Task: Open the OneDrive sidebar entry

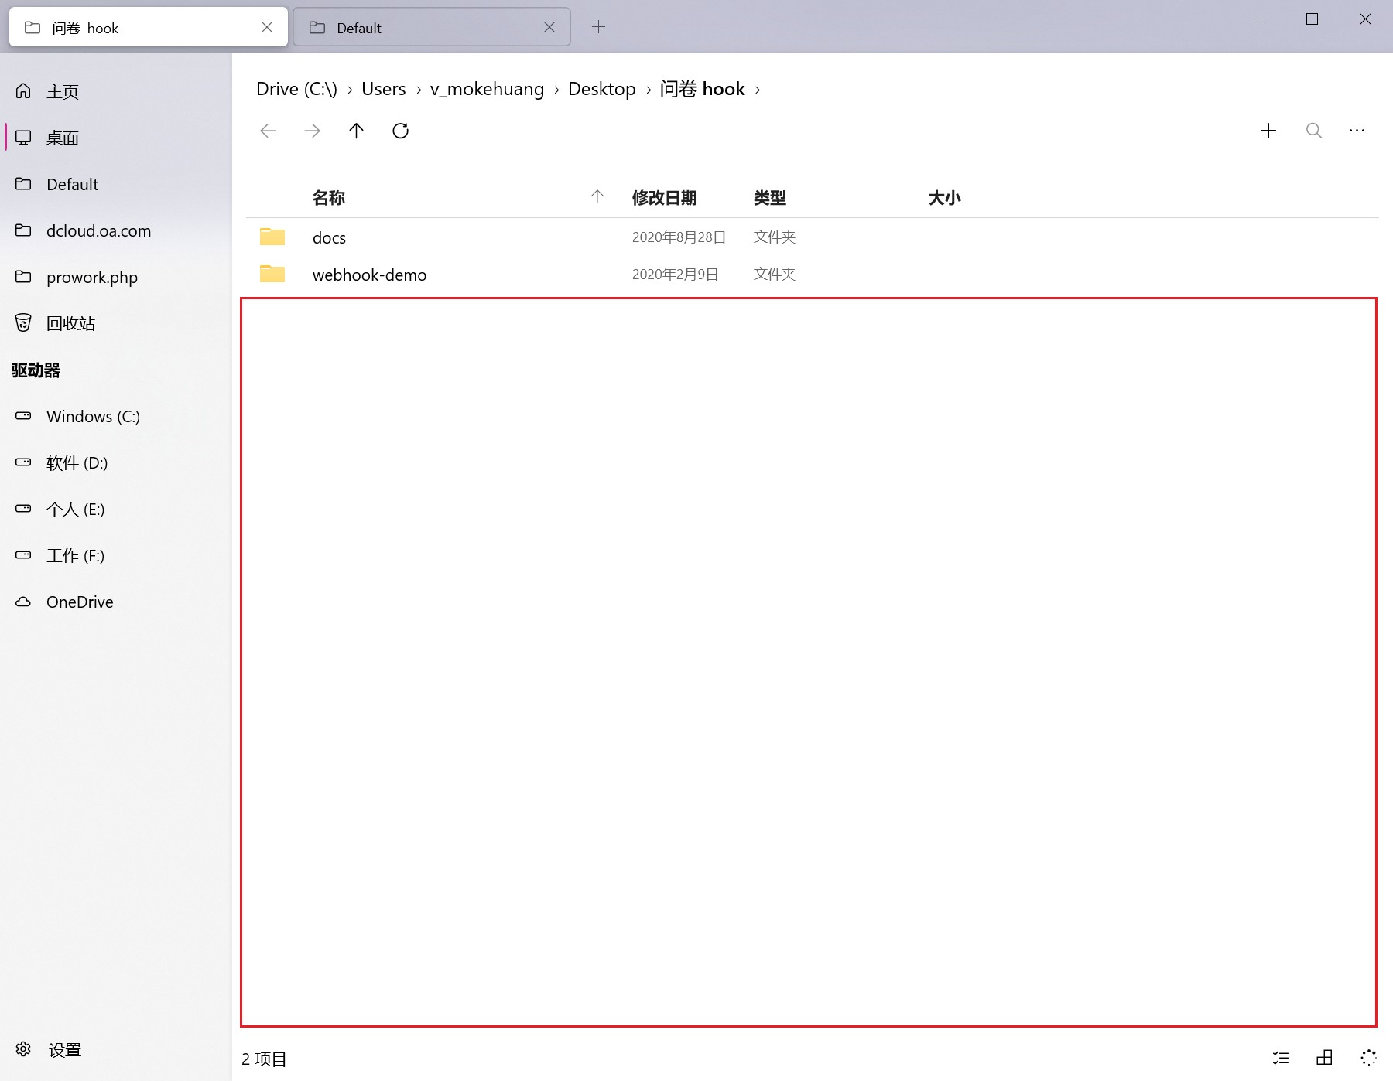Action: click(80, 602)
